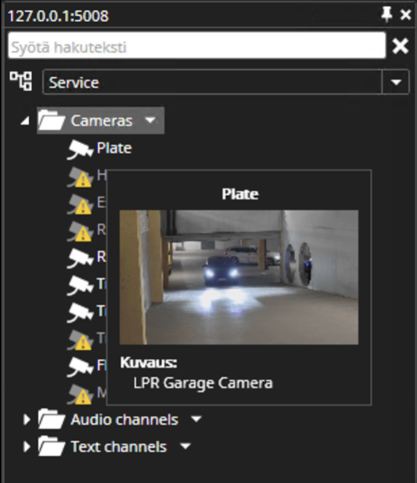Viewport: 417px width, 483px height.
Task: Click the Plate garage preview thumbnail
Action: click(239, 278)
